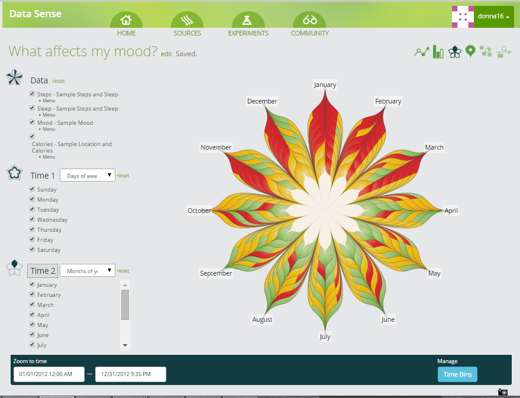Viewport: 520px width, 398px height.
Task: Click the red January petal
Action: (325, 132)
